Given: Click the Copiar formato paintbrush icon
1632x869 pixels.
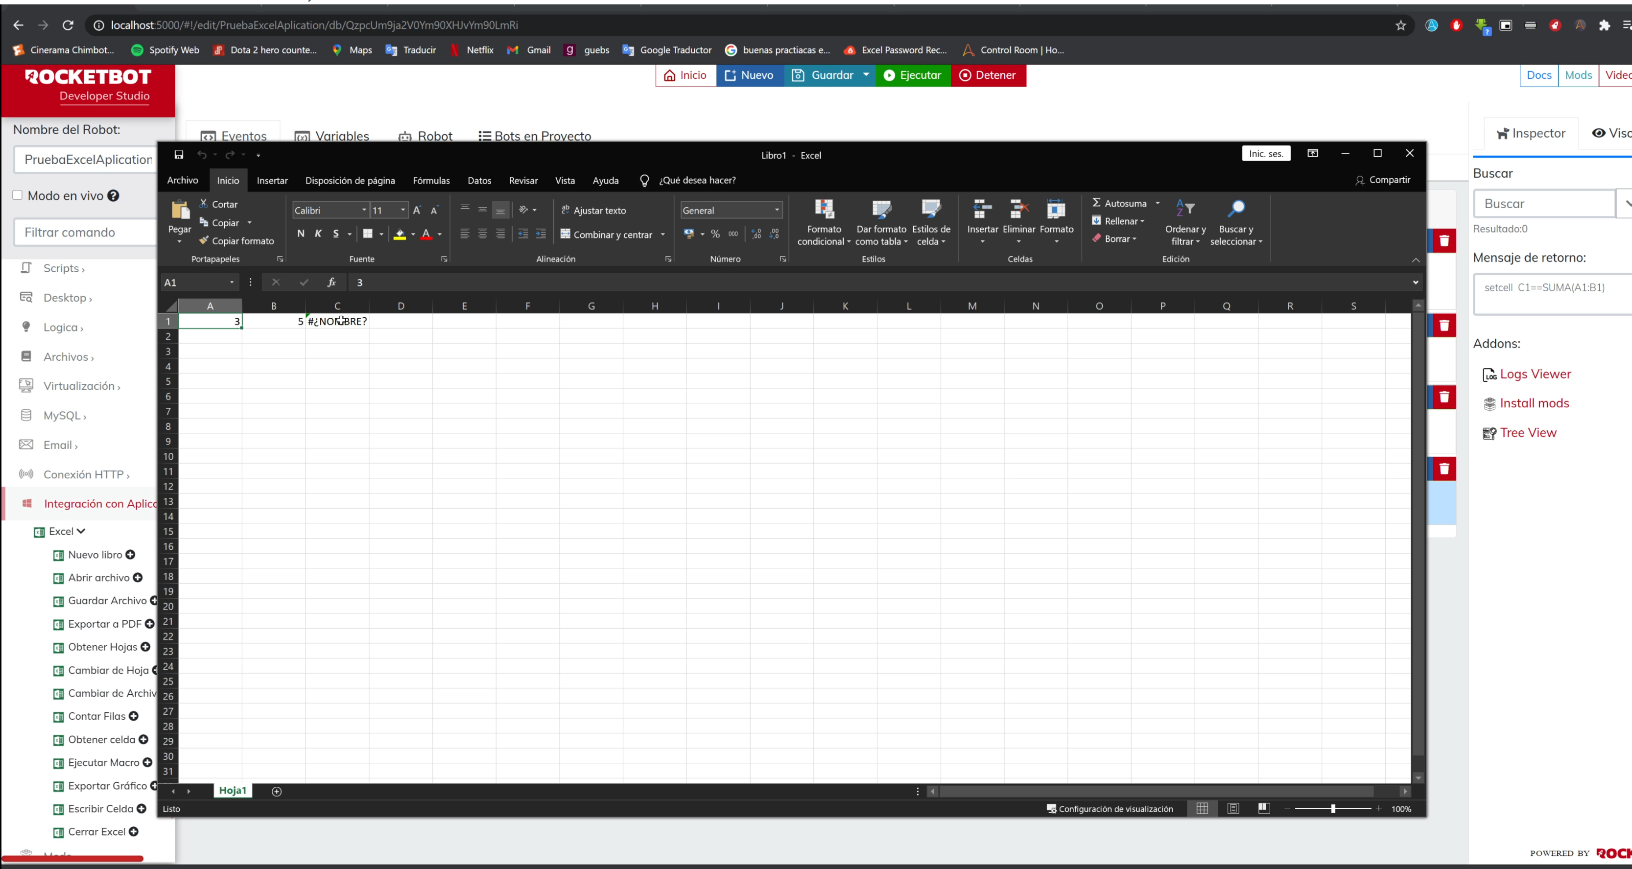Looking at the screenshot, I should tap(203, 241).
